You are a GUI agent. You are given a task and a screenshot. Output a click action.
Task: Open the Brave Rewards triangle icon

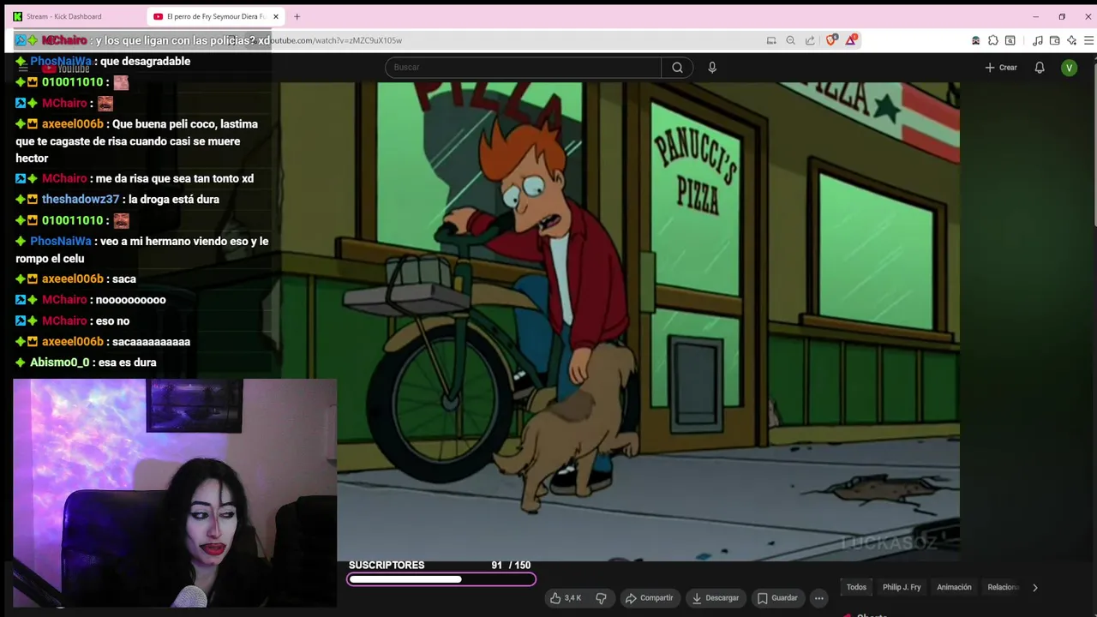(x=851, y=40)
